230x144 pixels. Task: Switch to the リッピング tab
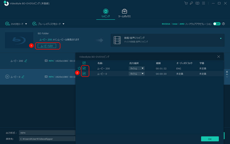(x=106, y=13)
